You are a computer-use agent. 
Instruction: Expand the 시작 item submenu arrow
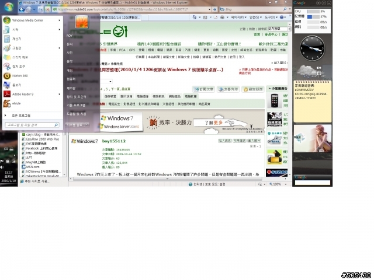(59, 30)
